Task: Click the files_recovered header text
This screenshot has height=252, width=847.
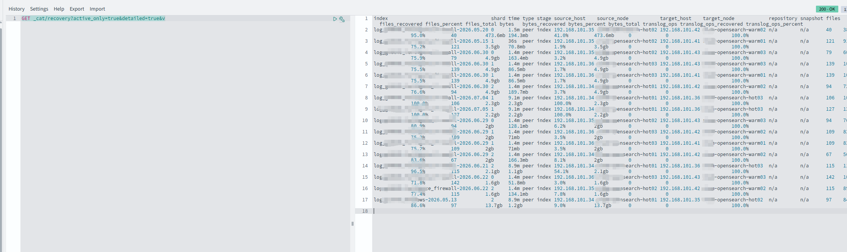Action: [401, 24]
